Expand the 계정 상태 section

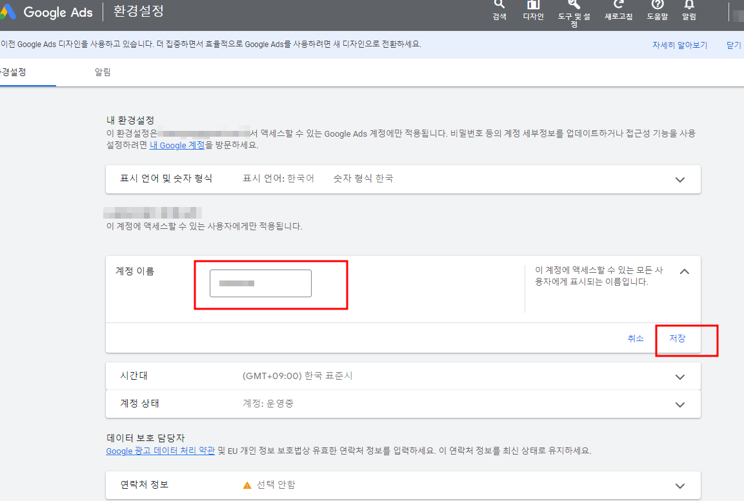679,404
